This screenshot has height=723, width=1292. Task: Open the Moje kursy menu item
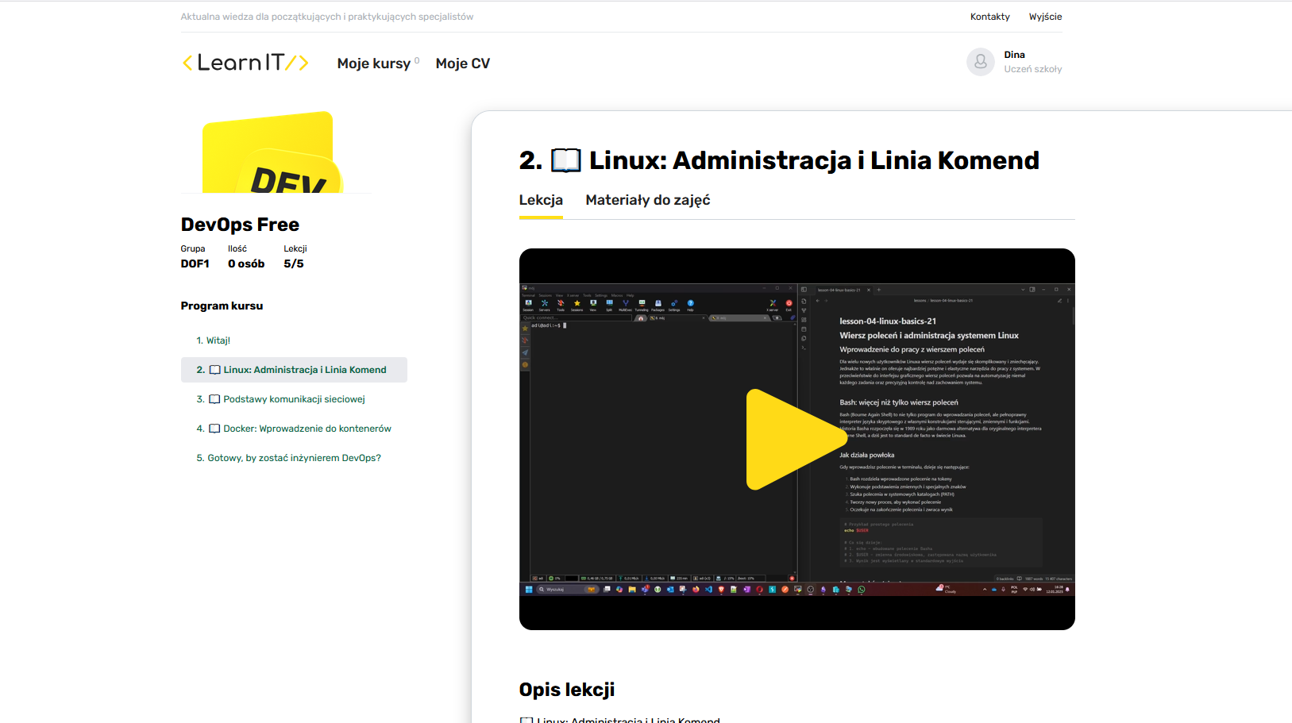[373, 63]
